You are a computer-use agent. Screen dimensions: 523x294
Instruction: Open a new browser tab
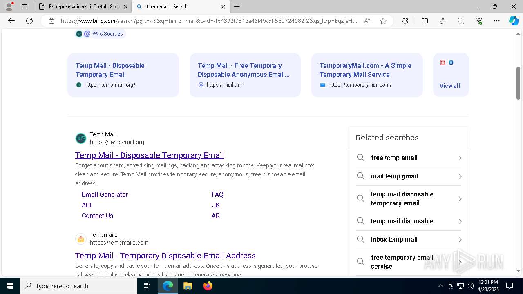pyautogui.click(x=237, y=7)
